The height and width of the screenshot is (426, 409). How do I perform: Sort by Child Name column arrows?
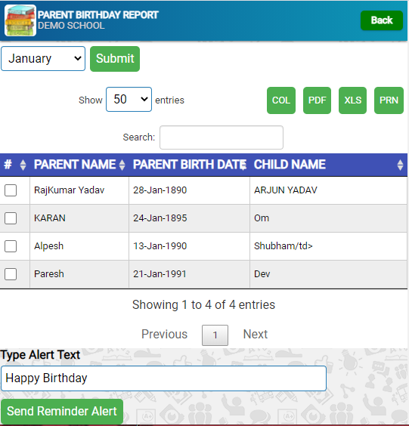coord(400,165)
